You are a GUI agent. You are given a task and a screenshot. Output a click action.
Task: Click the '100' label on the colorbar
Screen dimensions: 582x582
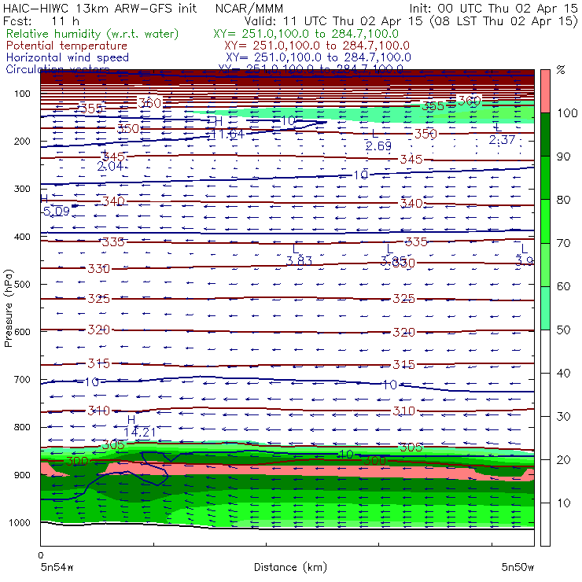(x=568, y=112)
